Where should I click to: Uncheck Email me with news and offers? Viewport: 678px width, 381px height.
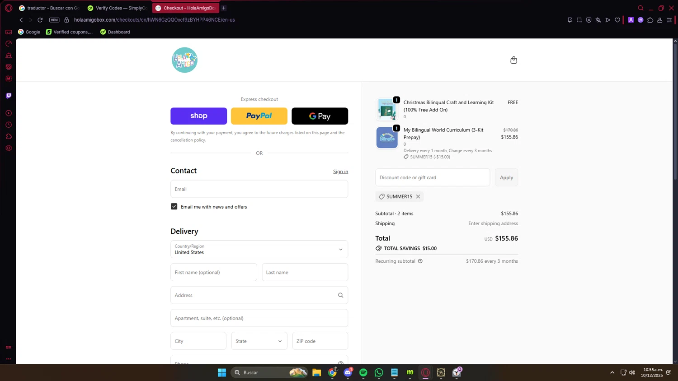(174, 206)
